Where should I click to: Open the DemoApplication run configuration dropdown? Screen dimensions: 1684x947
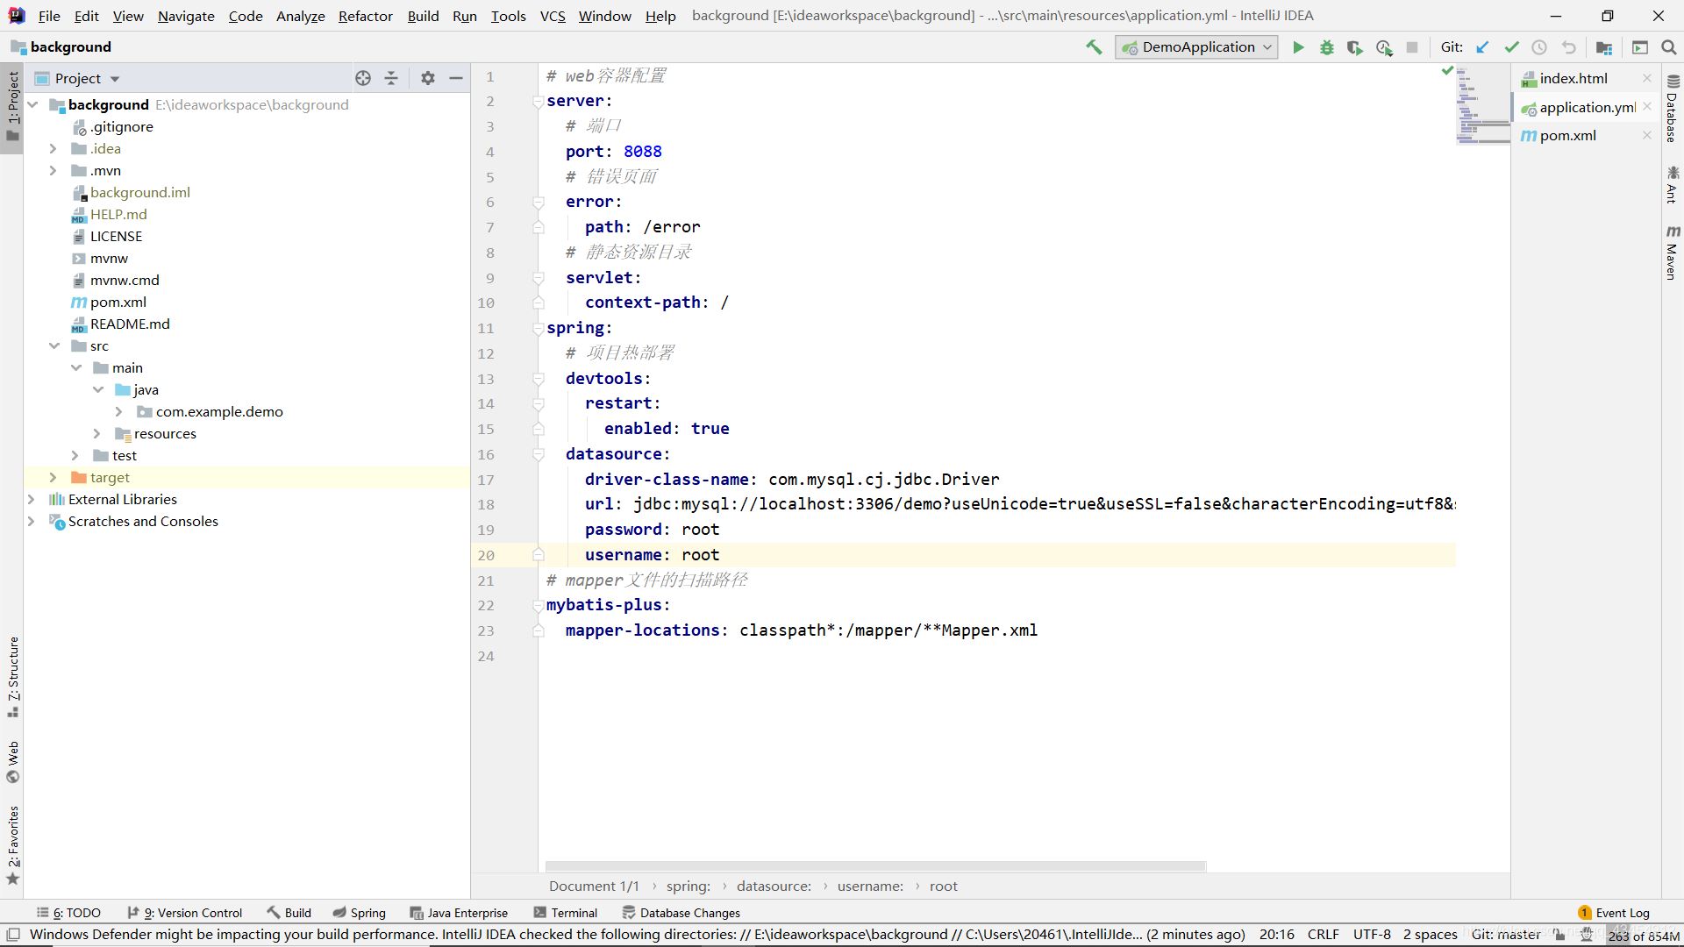point(1268,47)
